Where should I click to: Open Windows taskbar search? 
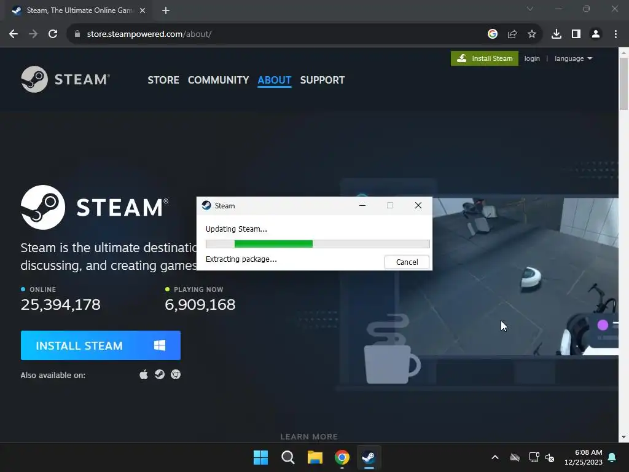[287, 457]
